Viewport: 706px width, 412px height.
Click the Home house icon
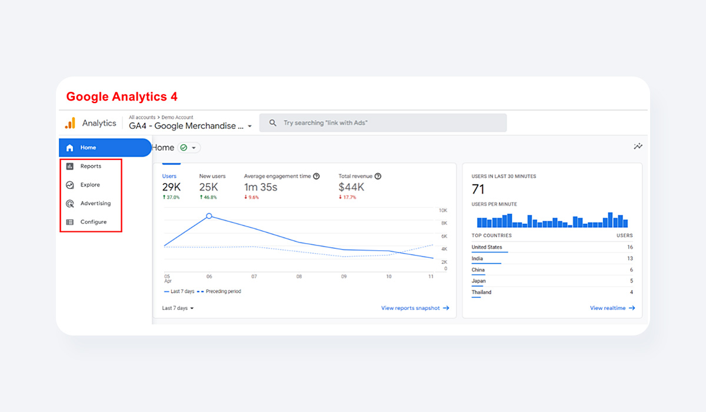point(70,148)
